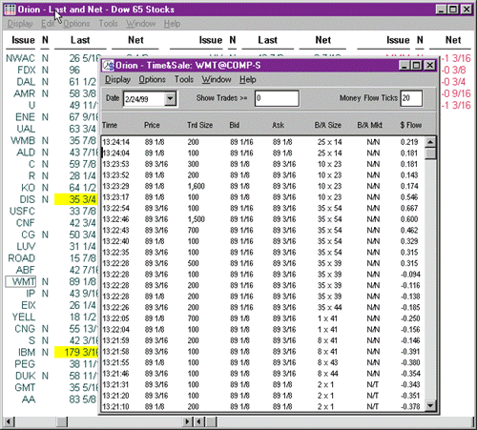
Task: Click the B/A Size column header
Action: coord(328,125)
